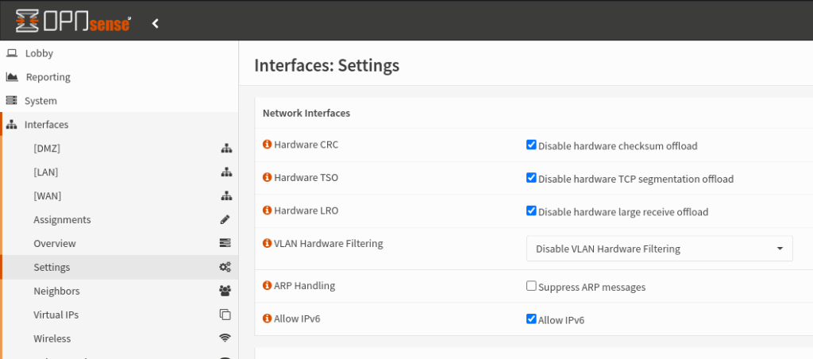Open the Lobby menu
Viewport: 813px width, 359px height.
point(39,53)
